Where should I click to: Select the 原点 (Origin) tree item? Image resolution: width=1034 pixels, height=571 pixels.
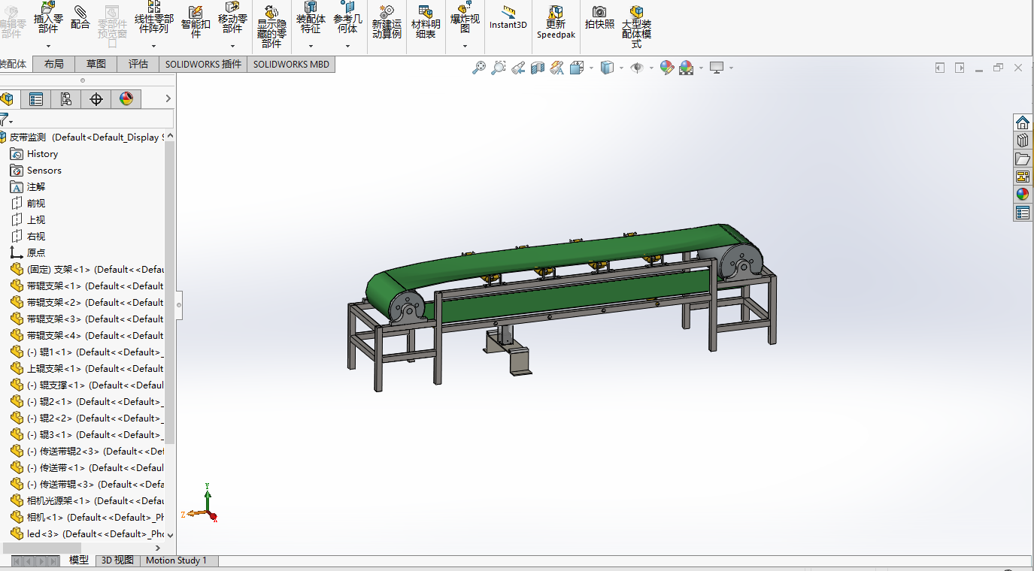36,253
